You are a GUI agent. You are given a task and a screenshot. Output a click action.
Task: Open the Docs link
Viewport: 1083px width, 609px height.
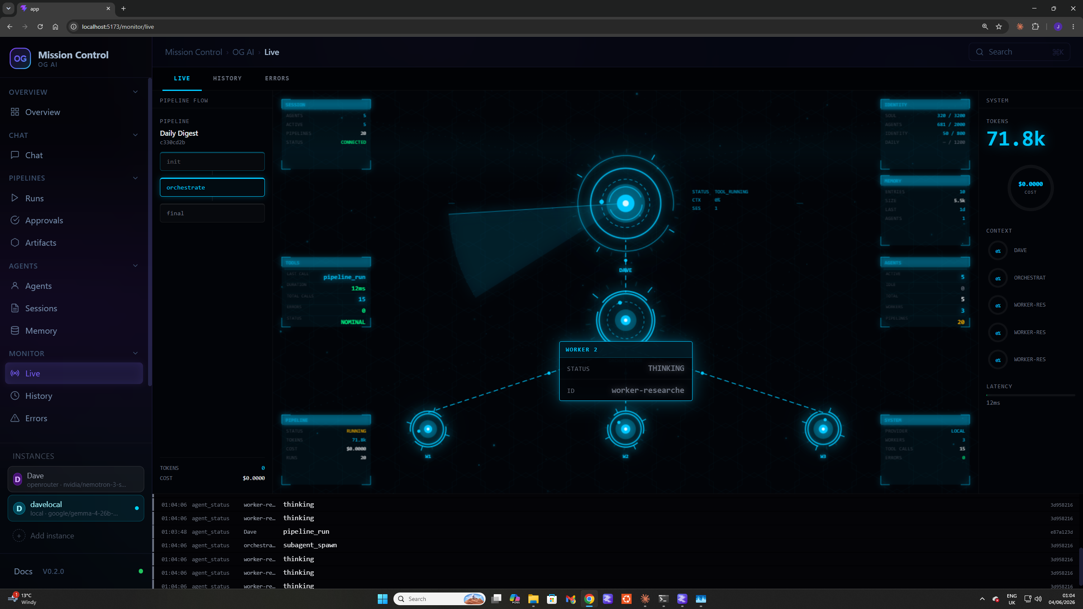point(23,571)
